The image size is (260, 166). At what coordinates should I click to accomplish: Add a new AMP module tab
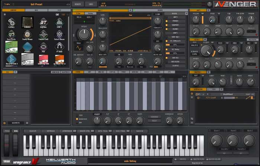coord(208,10)
